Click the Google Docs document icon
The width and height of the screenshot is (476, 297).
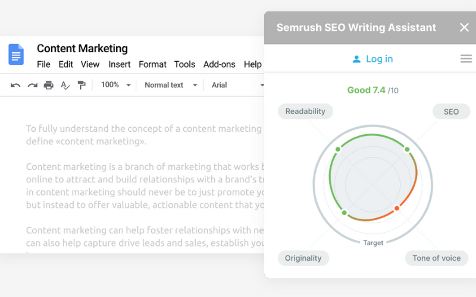pos(16,54)
